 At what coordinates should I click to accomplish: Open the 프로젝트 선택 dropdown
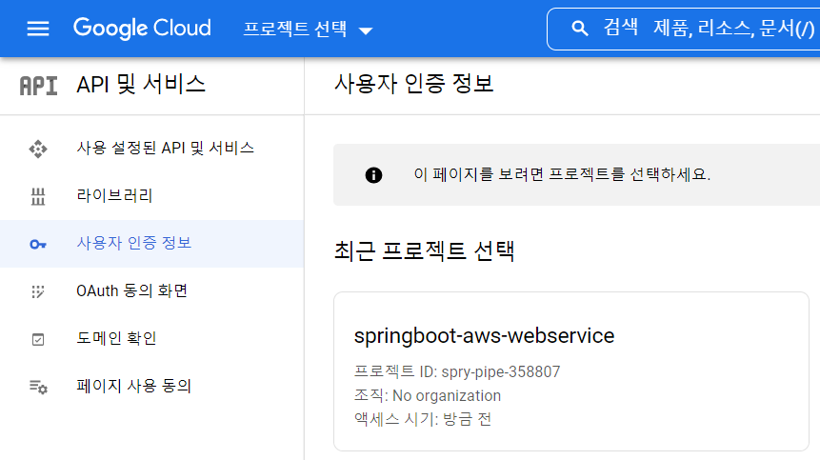308,29
